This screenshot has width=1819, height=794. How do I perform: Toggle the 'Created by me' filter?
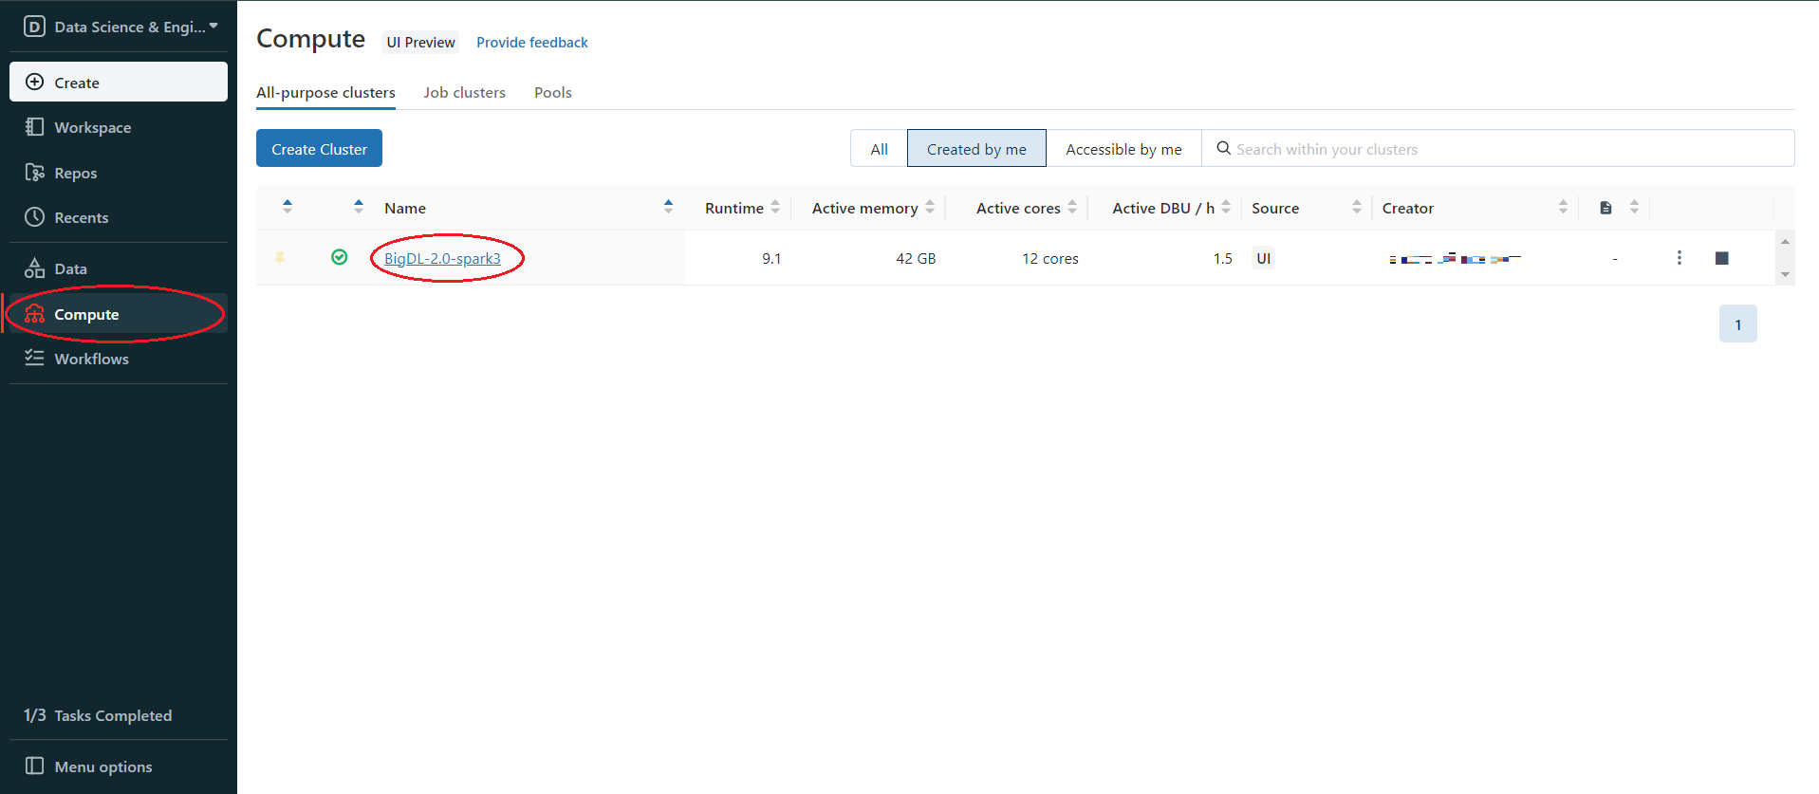coord(976,149)
